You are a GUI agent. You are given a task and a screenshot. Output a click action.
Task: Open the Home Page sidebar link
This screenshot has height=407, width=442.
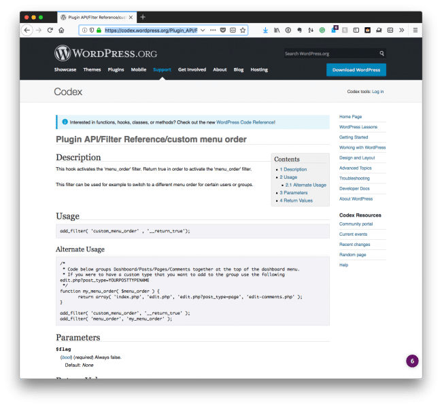coord(350,117)
